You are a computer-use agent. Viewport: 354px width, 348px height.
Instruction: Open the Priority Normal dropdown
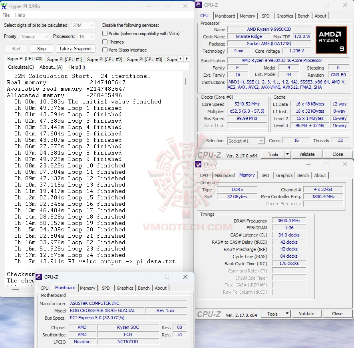[x=34, y=37]
